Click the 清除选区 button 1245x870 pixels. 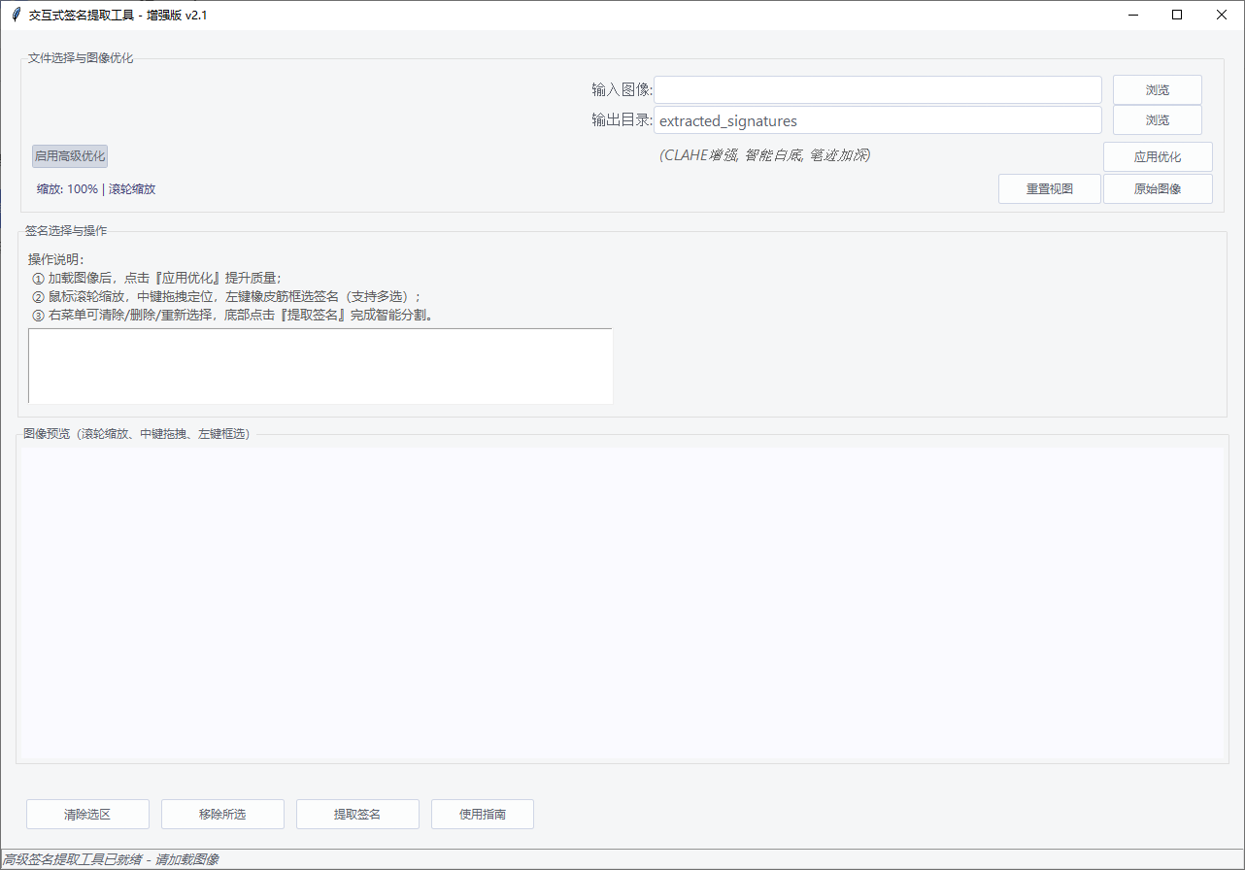pos(87,815)
